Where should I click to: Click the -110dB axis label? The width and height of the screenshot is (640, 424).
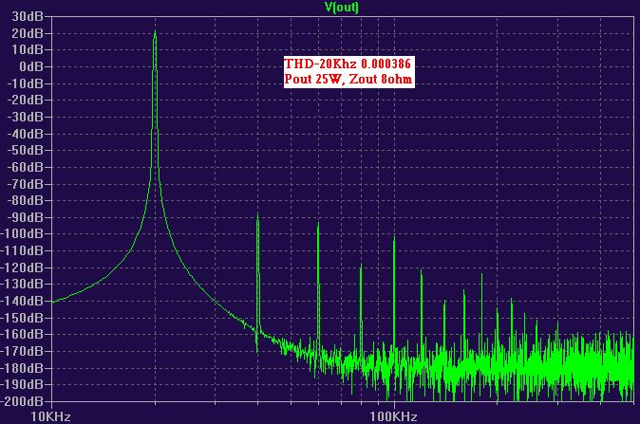22,250
